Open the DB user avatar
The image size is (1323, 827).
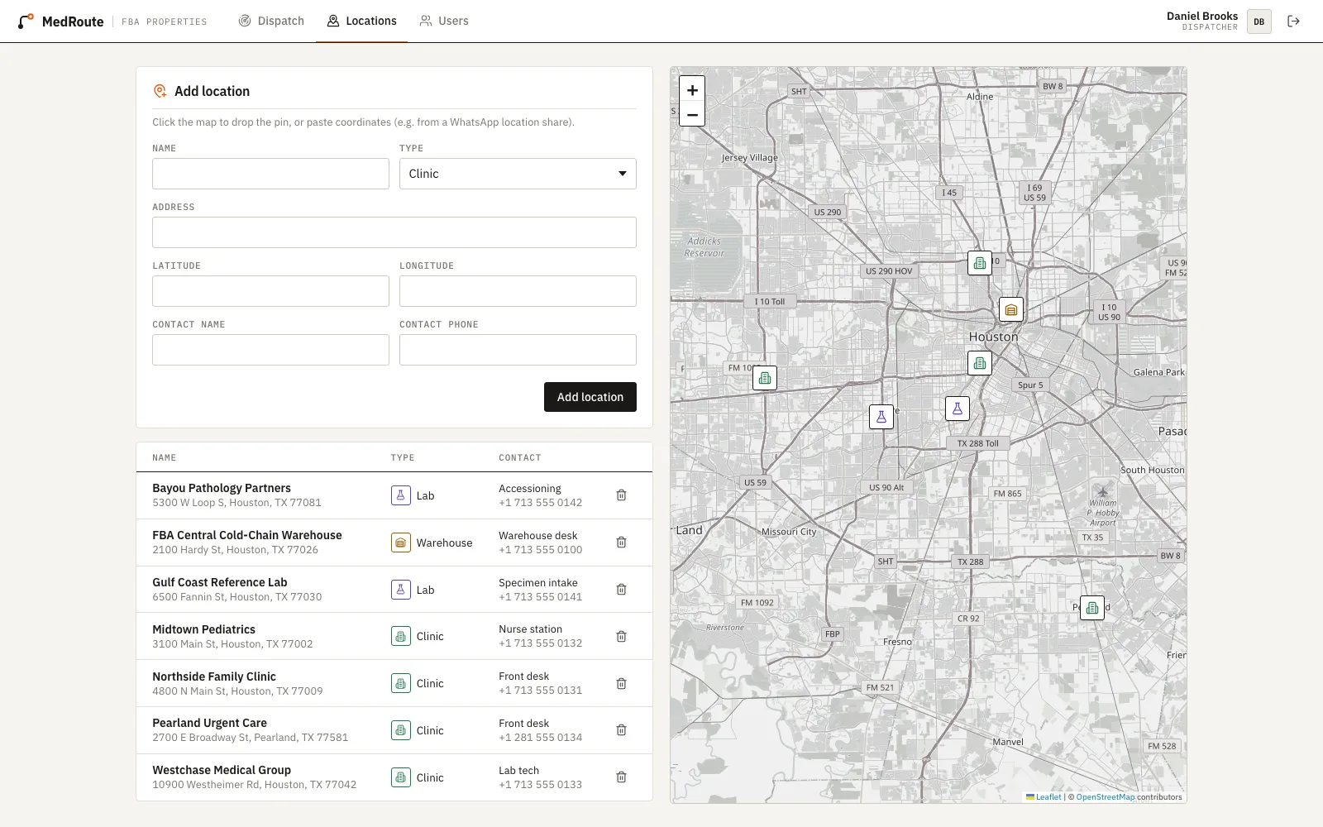(1259, 22)
